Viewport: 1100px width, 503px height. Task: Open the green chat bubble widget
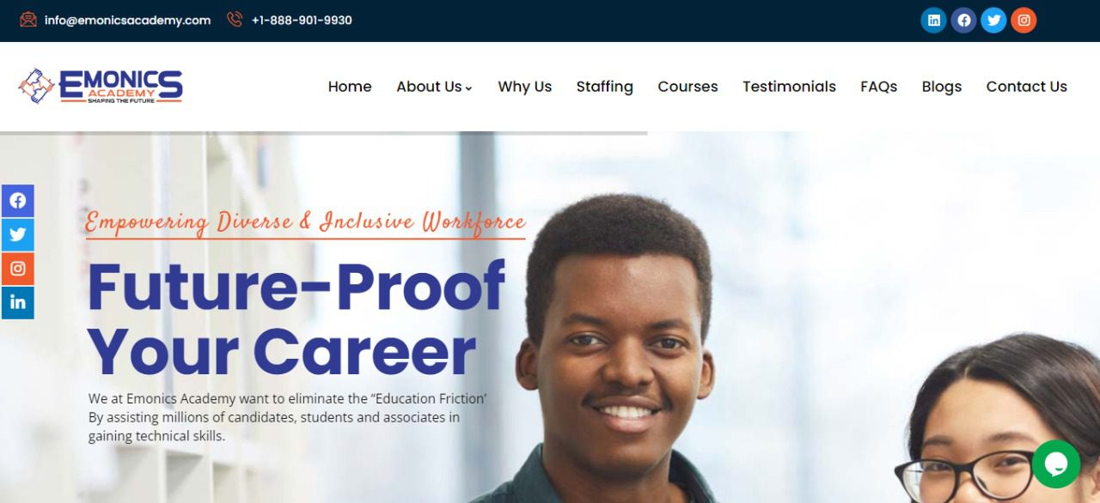1055,464
